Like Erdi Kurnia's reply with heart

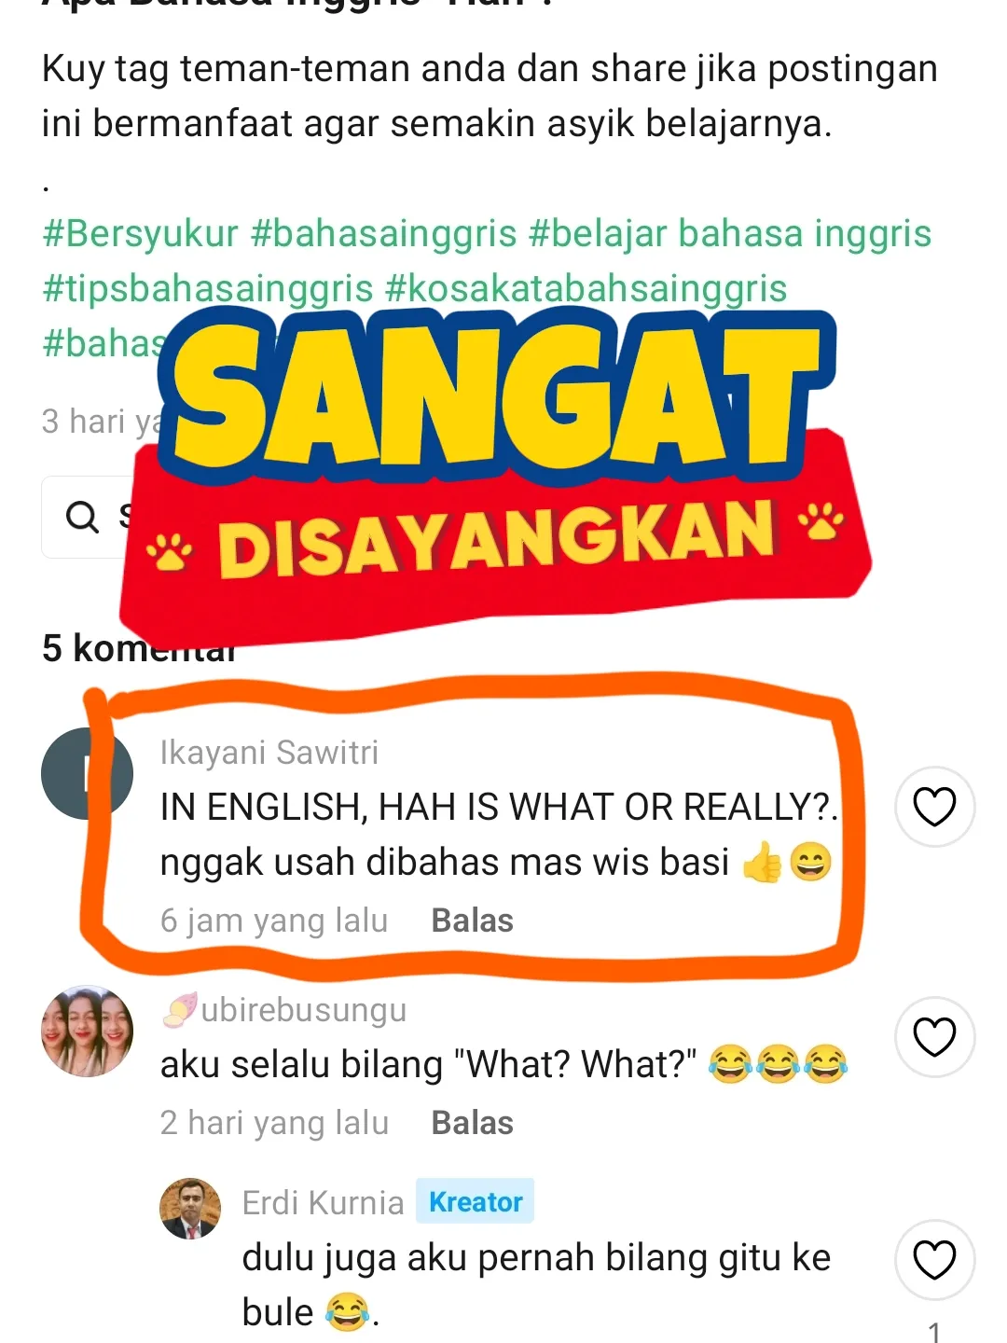(934, 1260)
